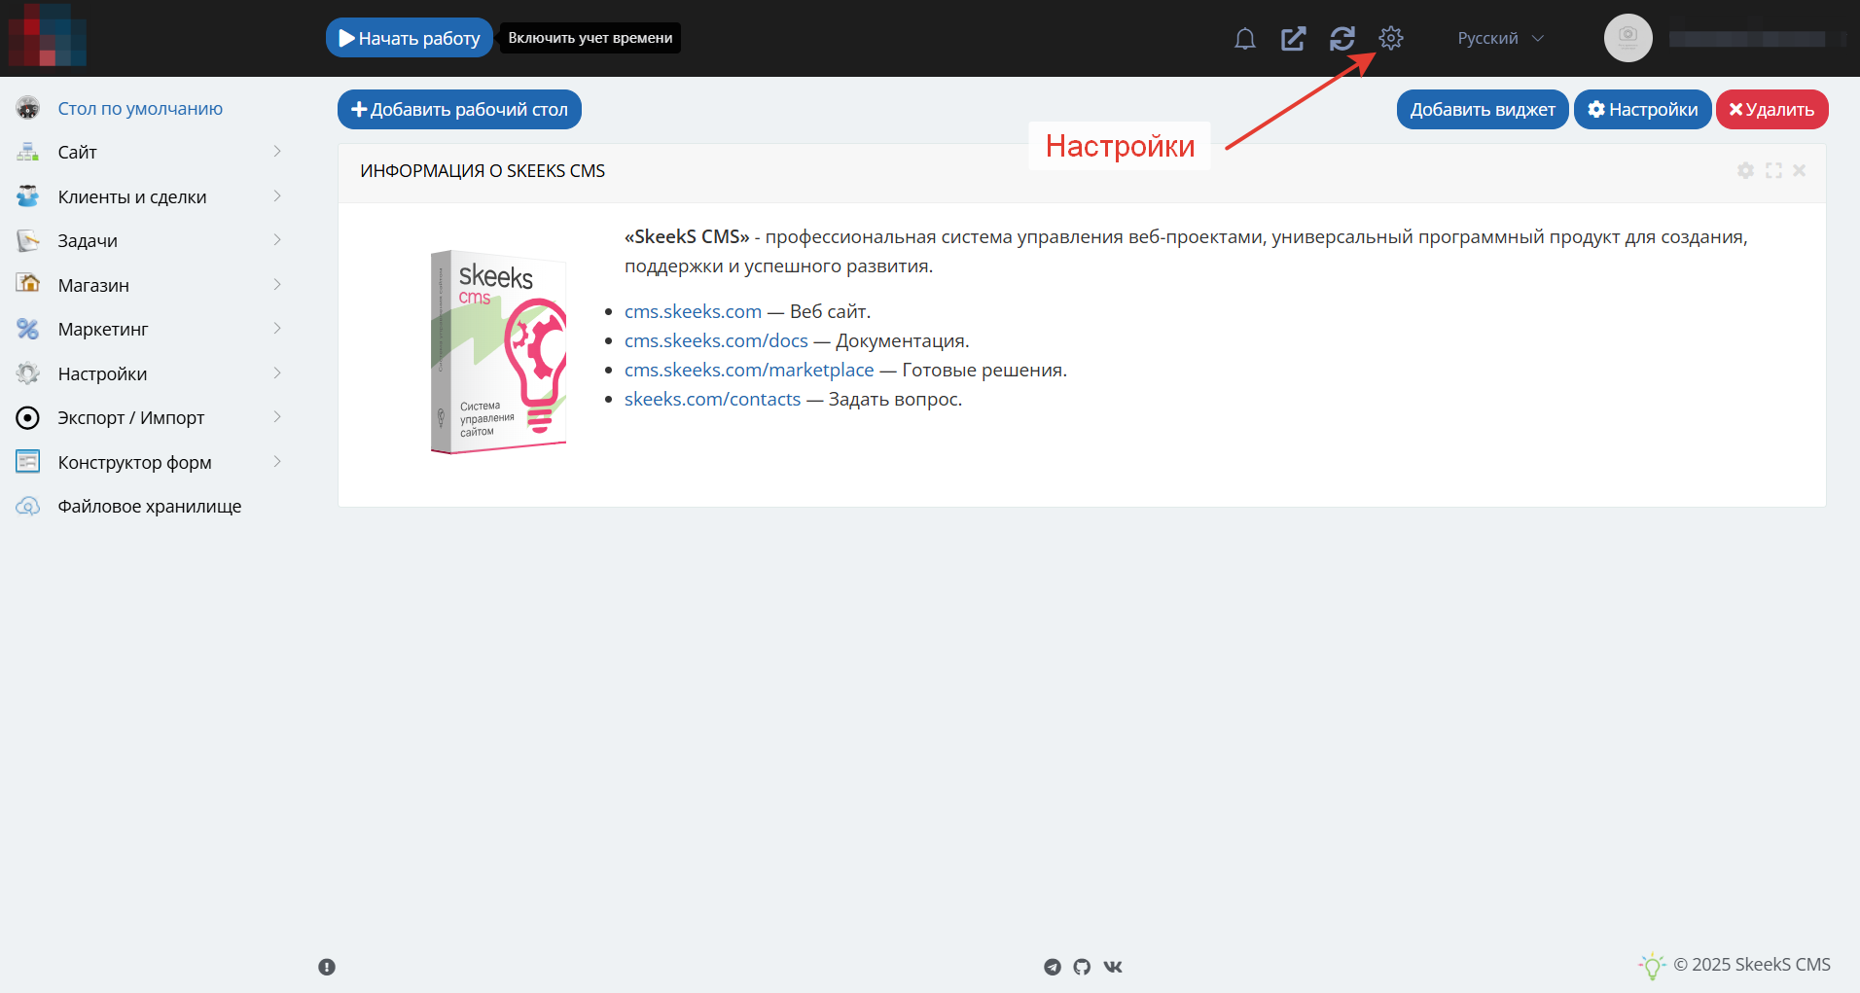Image resolution: width=1860 pixels, height=993 pixels.
Task: Expand the 'Магазин' menu chevron
Action: 277,285
